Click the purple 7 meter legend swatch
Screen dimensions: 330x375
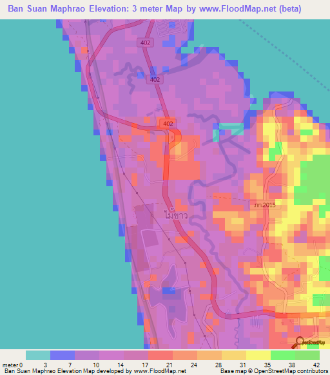click(87, 356)
